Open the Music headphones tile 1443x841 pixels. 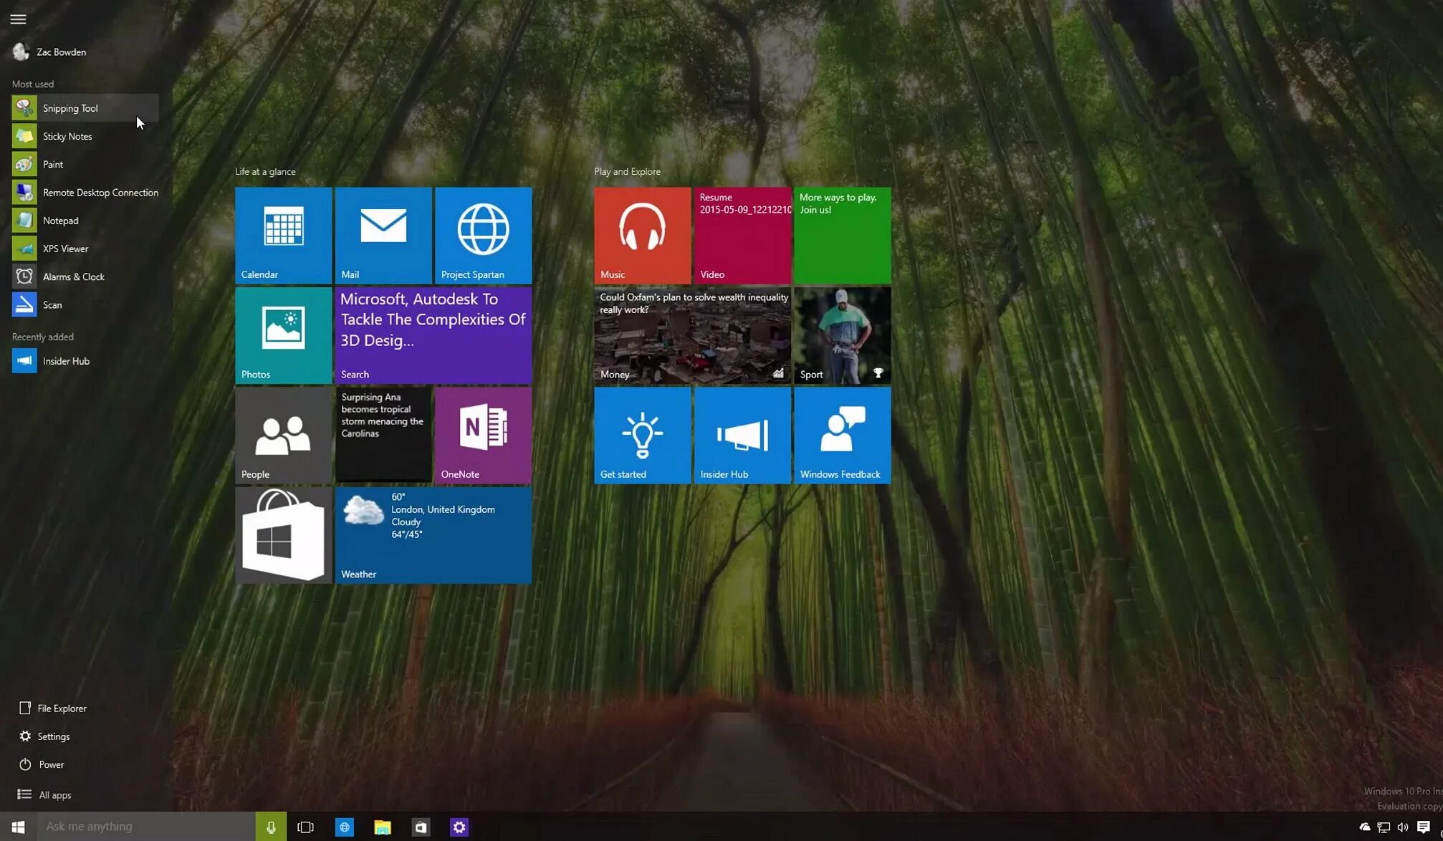(642, 235)
